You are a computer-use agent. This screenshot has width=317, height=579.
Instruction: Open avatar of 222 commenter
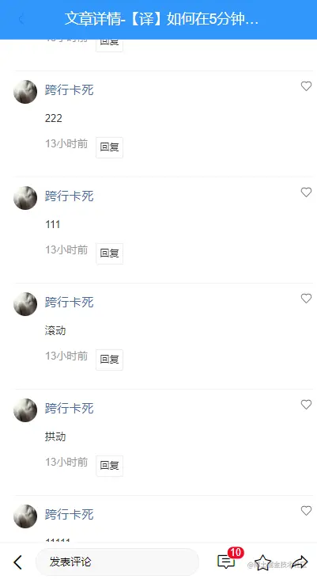point(25,92)
